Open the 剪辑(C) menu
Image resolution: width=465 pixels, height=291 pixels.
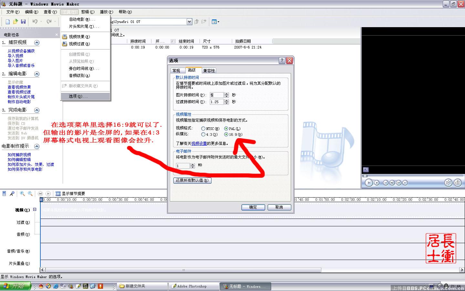point(88,12)
